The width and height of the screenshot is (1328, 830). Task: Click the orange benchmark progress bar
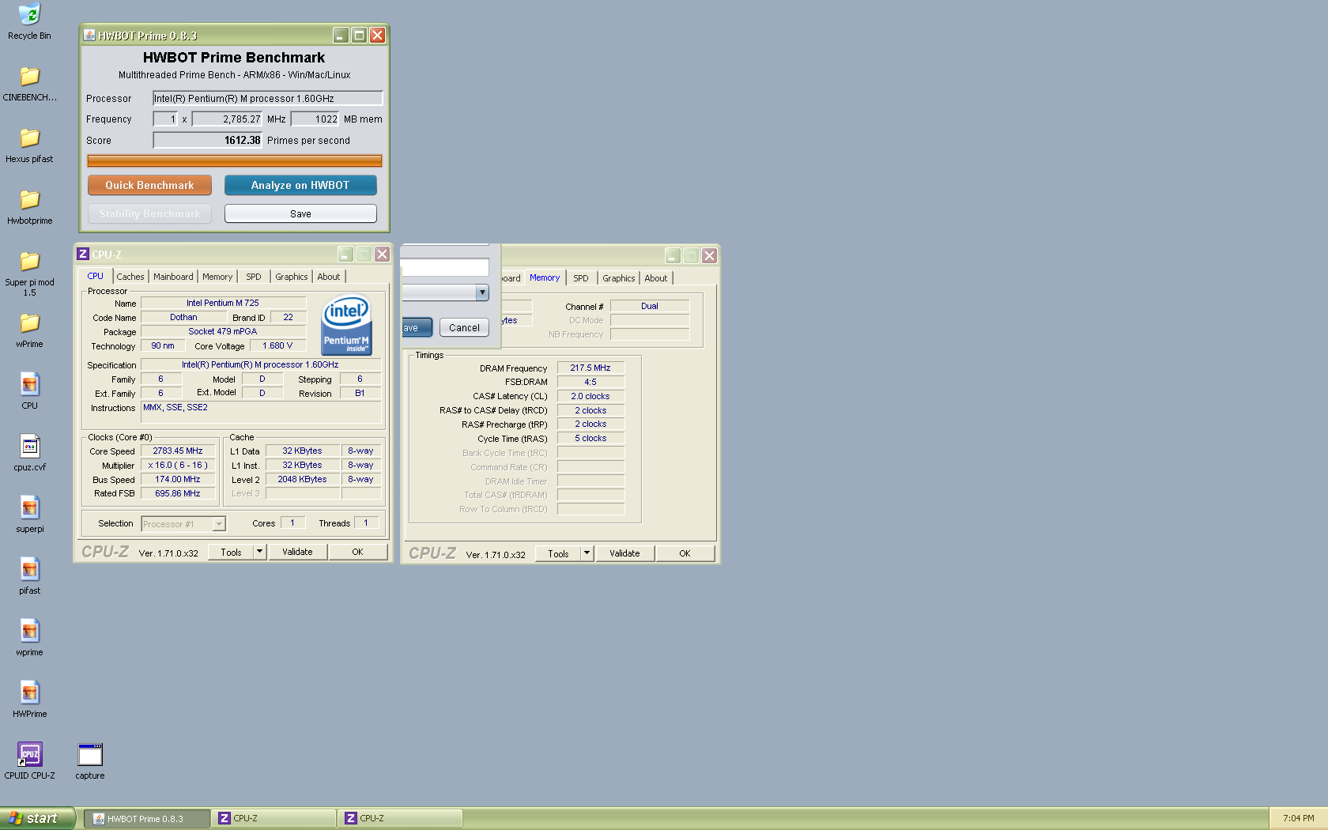(235, 160)
